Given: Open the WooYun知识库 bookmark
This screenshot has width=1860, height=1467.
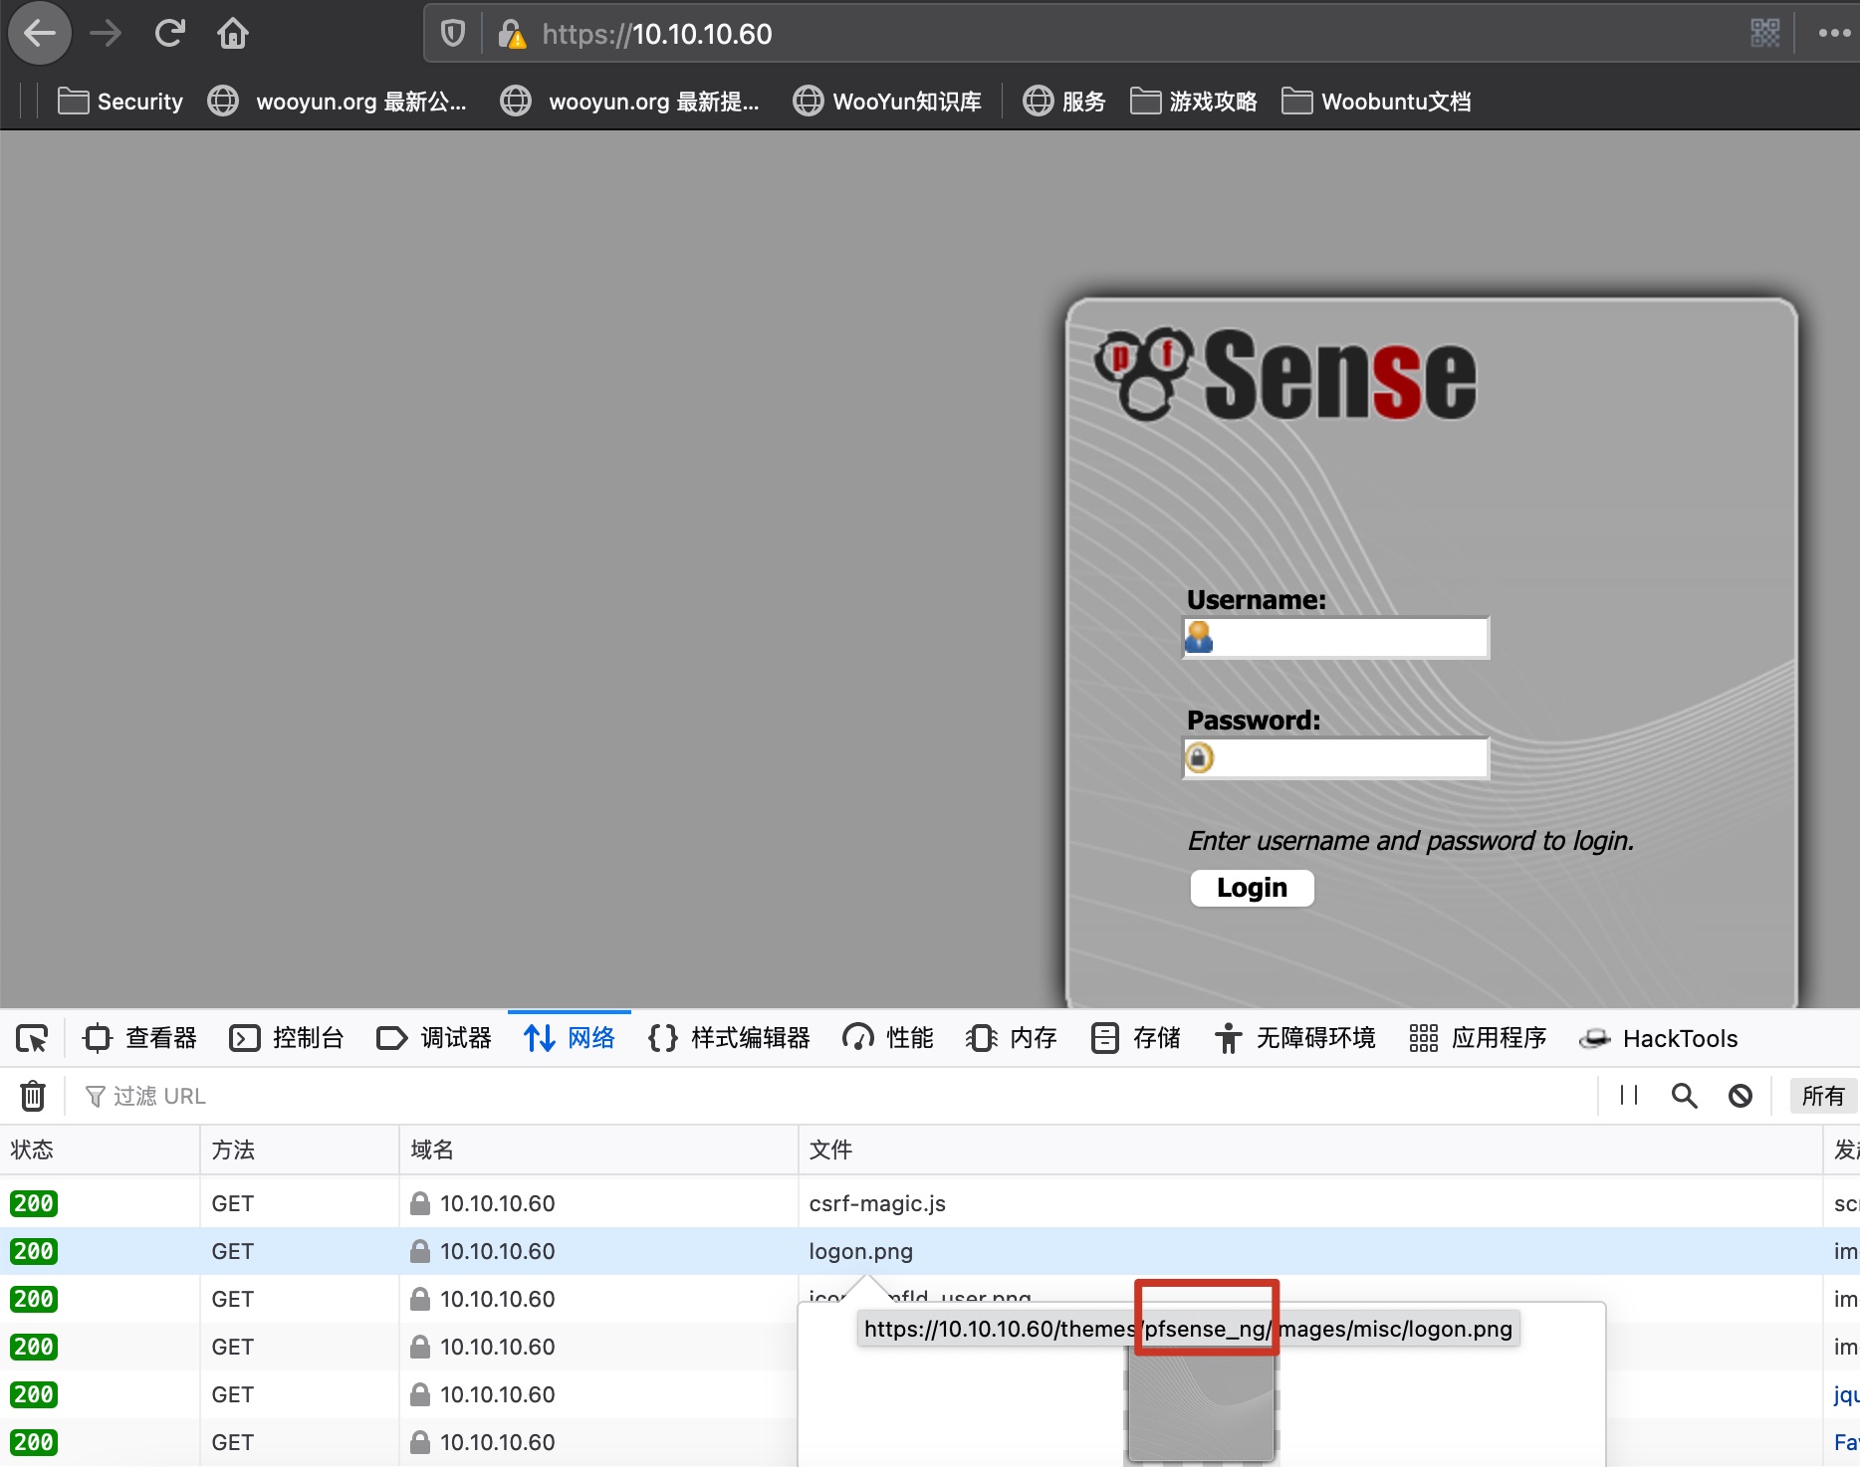Looking at the screenshot, I should (x=887, y=102).
